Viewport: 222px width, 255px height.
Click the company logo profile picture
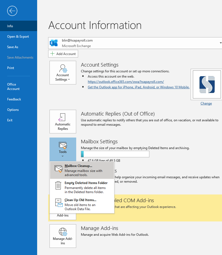207,84
